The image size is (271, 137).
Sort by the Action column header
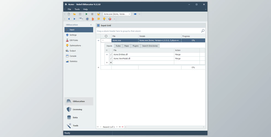pos(187,50)
